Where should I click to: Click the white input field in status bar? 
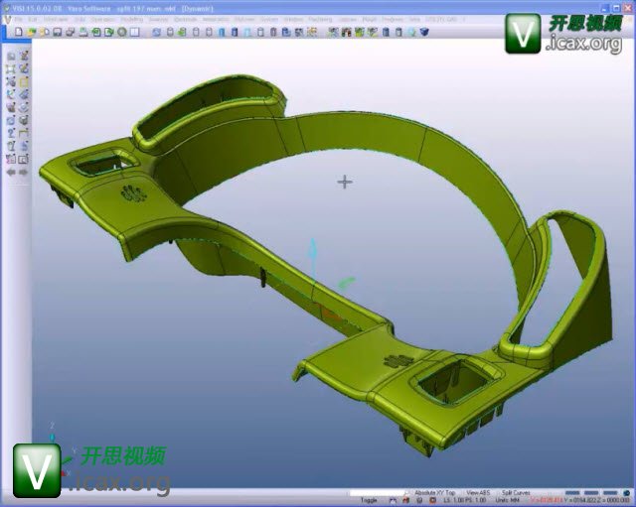tap(377, 493)
